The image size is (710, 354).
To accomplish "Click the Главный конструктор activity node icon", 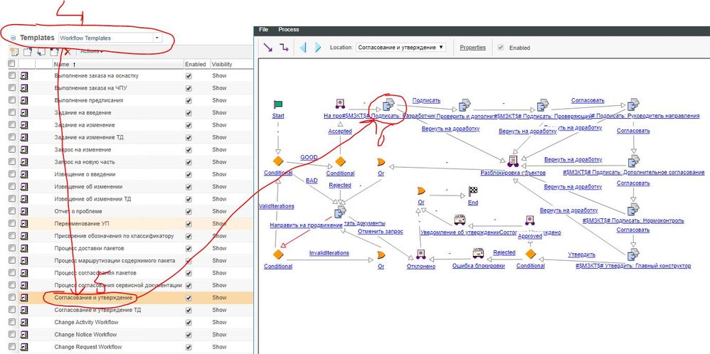I will pos(633,254).
